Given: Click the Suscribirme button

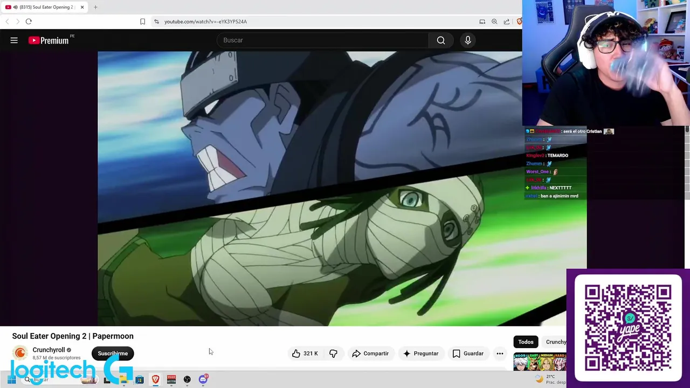Looking at the screenshot, I should (x=113, y=354).
